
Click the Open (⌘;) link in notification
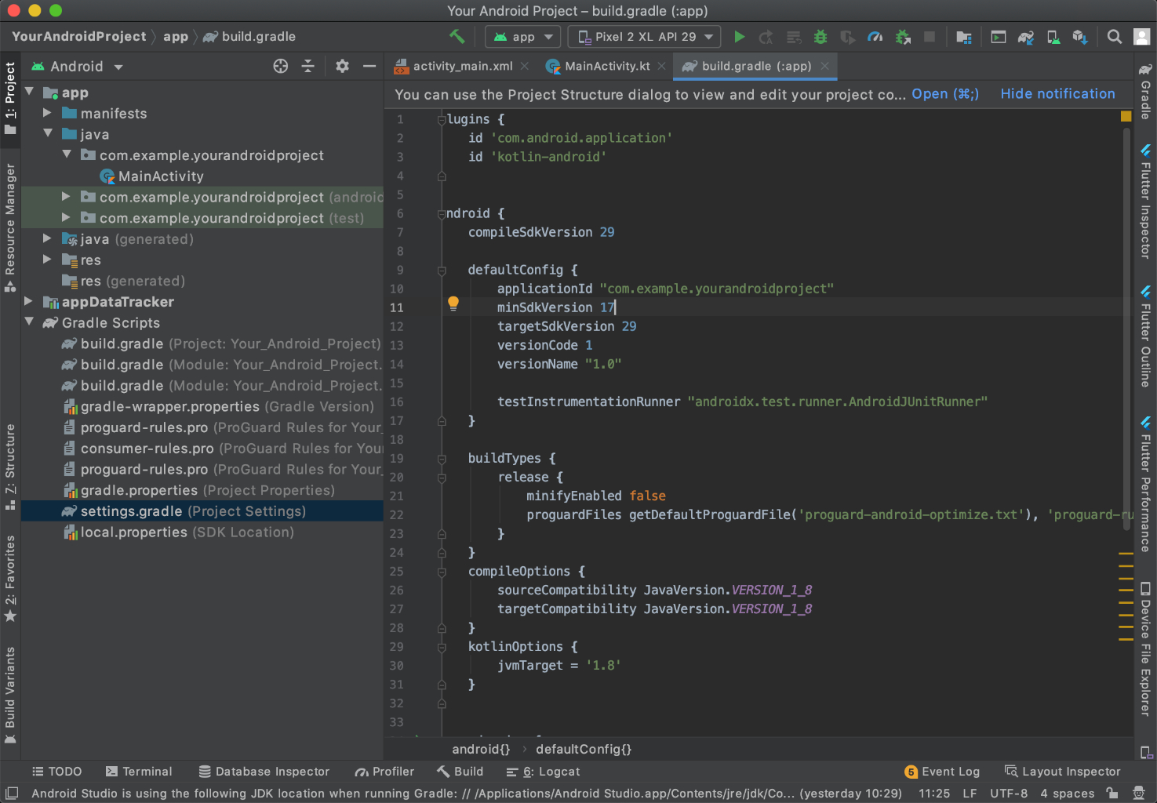pos(945,94)
